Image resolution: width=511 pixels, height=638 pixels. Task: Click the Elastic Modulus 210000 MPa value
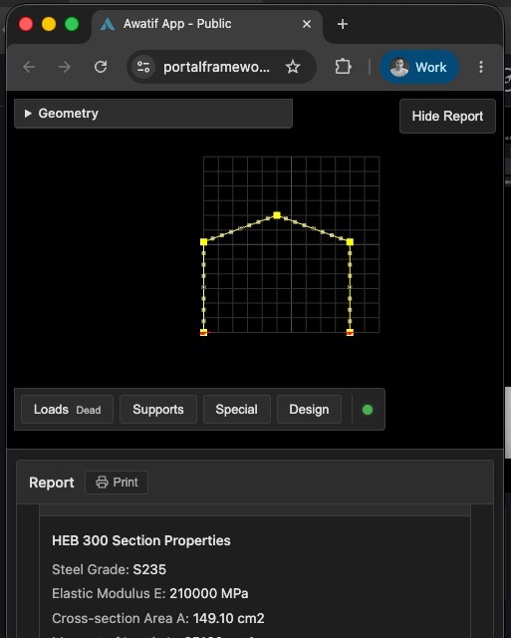(x=208, y=593)
